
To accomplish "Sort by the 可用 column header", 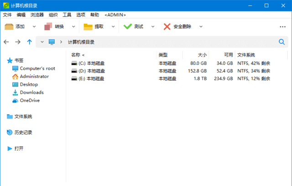I will (x=229, y=55).
